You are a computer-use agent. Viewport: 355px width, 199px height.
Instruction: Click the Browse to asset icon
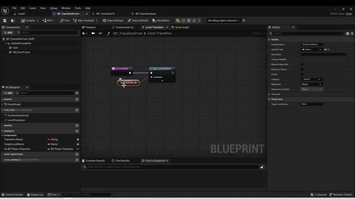[13, 20]
